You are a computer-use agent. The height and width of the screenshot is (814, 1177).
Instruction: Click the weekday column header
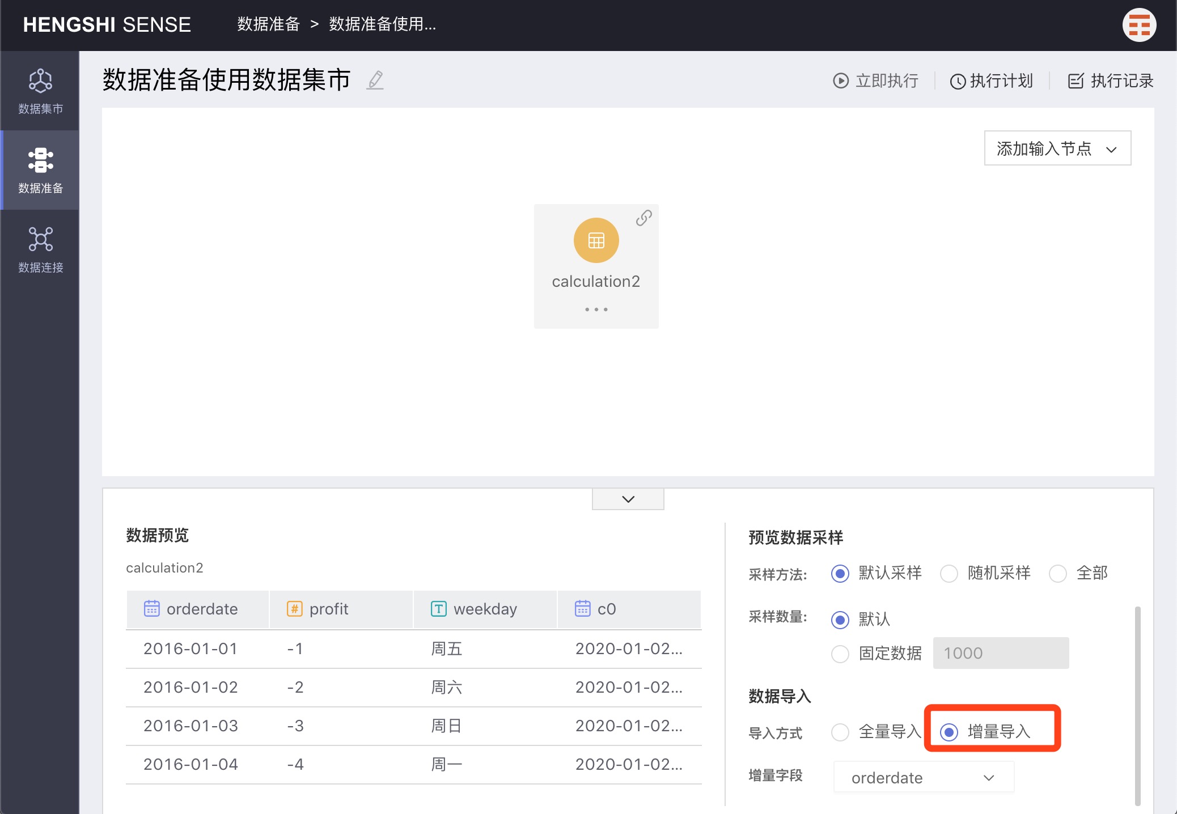(485, 609)
